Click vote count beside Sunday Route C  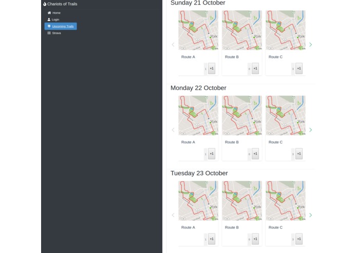pos(293,69)
